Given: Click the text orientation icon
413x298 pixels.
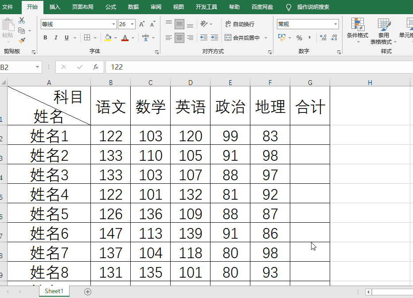Looking at the screenshot, I should [204, 24].
